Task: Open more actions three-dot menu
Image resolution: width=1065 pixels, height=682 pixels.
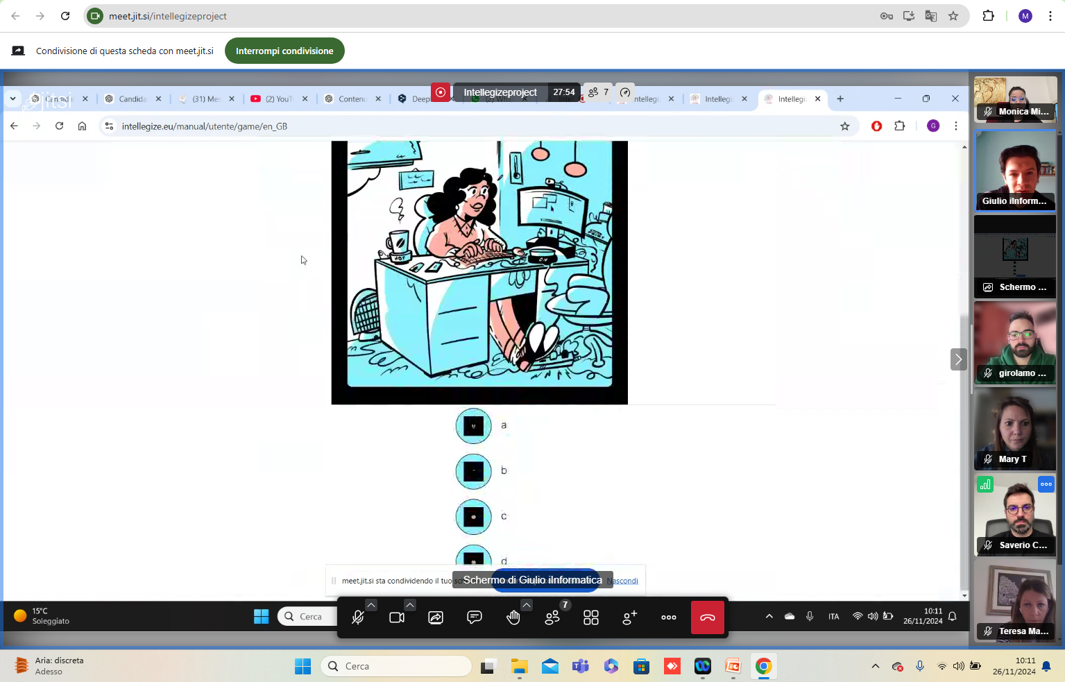Action: click(669, 617)
